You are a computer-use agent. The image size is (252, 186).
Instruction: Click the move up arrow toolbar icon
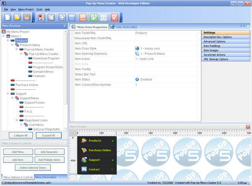pyautogui.click(x=103, y=17)
